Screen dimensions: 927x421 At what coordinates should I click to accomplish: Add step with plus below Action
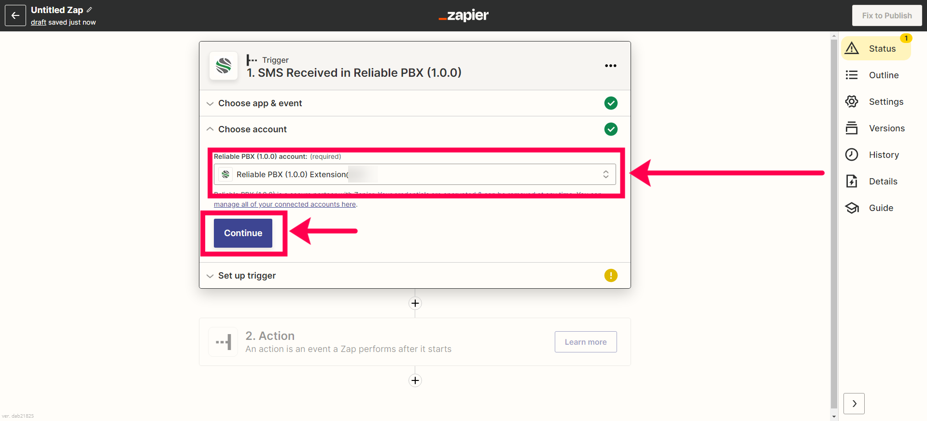[x=415, y=380]
